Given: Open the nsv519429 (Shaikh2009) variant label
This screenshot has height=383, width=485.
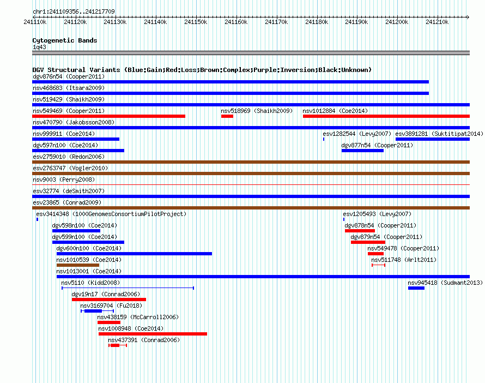Looking at the screenshot, I should [x=69, y=99].
